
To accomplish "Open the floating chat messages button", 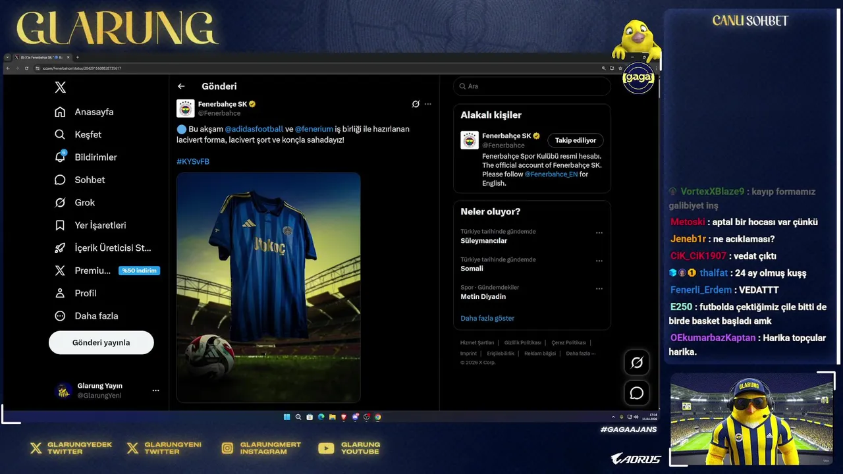I will [x=637, y=393].
